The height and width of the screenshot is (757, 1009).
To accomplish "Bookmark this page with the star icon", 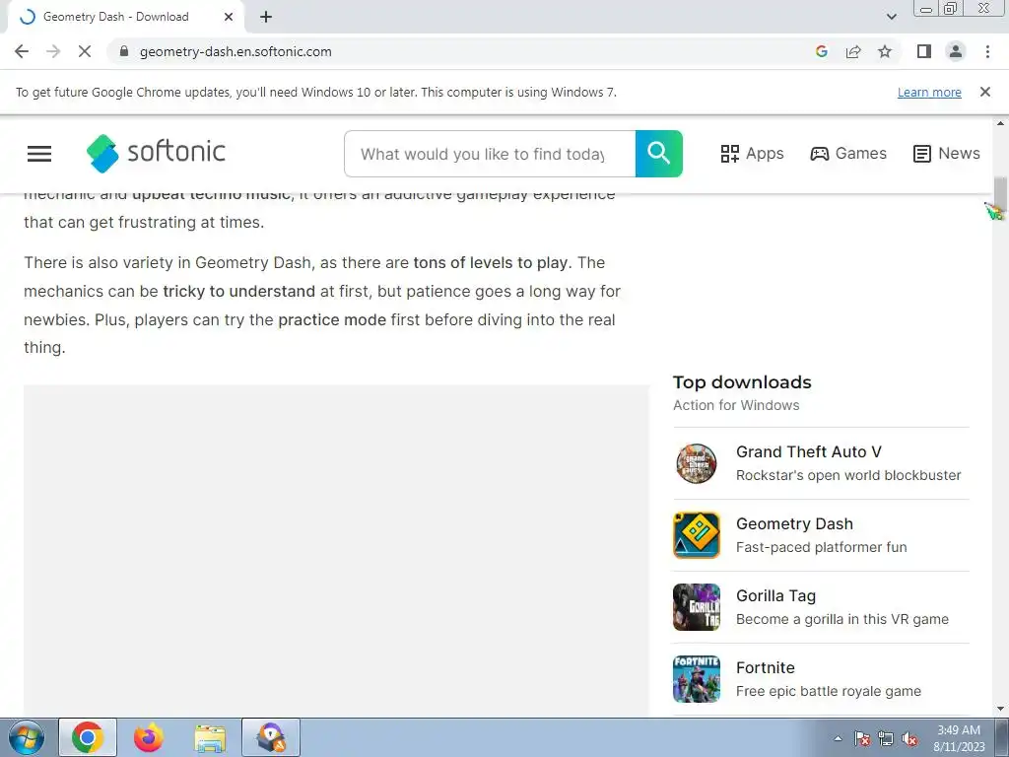I will pos(885,51).
